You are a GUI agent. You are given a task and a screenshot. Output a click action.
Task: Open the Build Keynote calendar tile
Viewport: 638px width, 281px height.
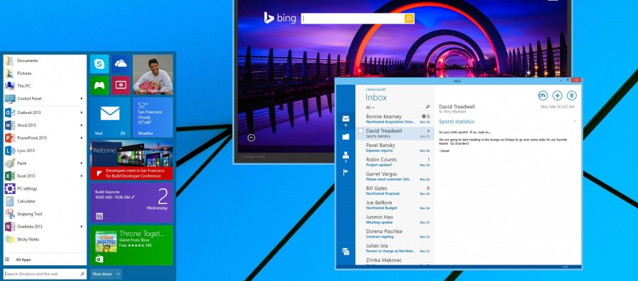pyautogui.click(x=131, y=203)
